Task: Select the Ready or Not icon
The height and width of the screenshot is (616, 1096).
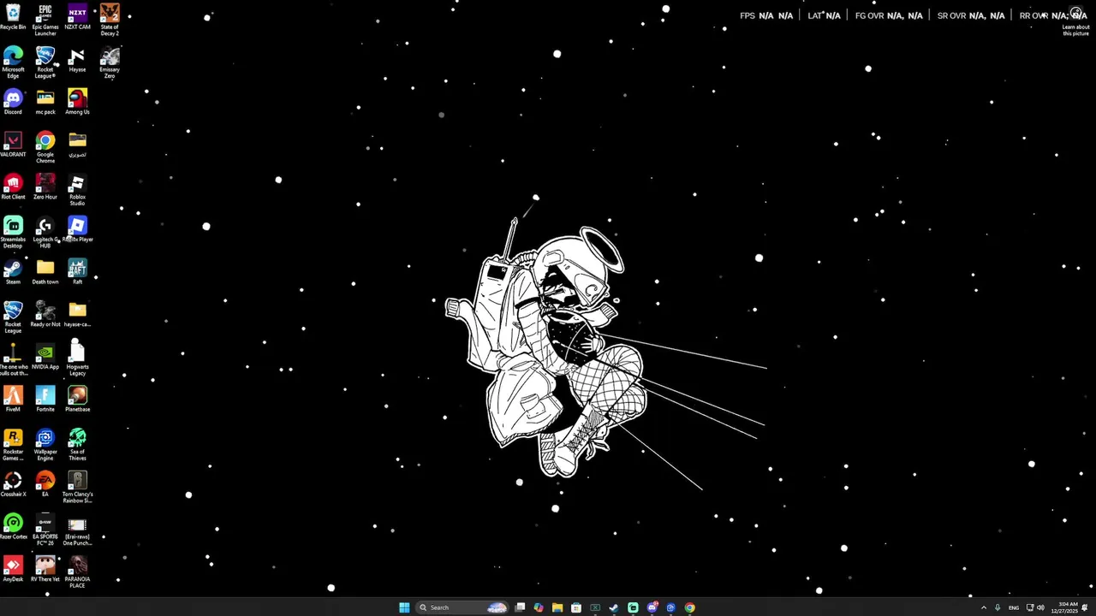Action: [x=45, y=314]
